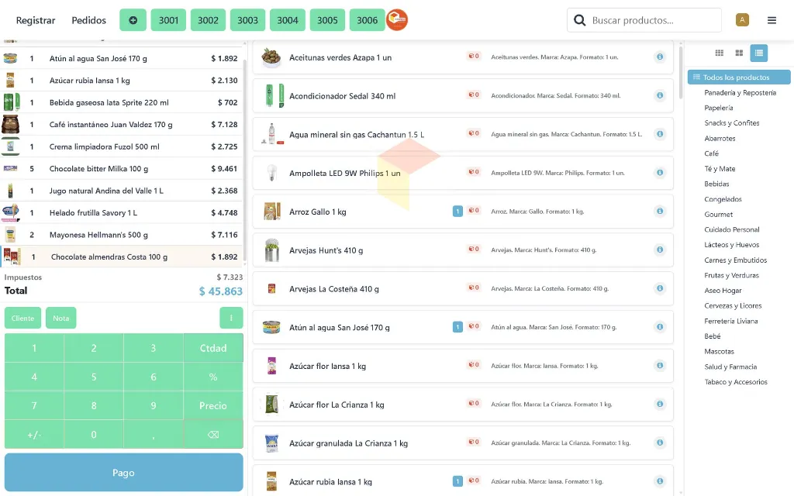Screen dimensions: 794x496
Task: Activate % discount mode
Action: [213, 377]
